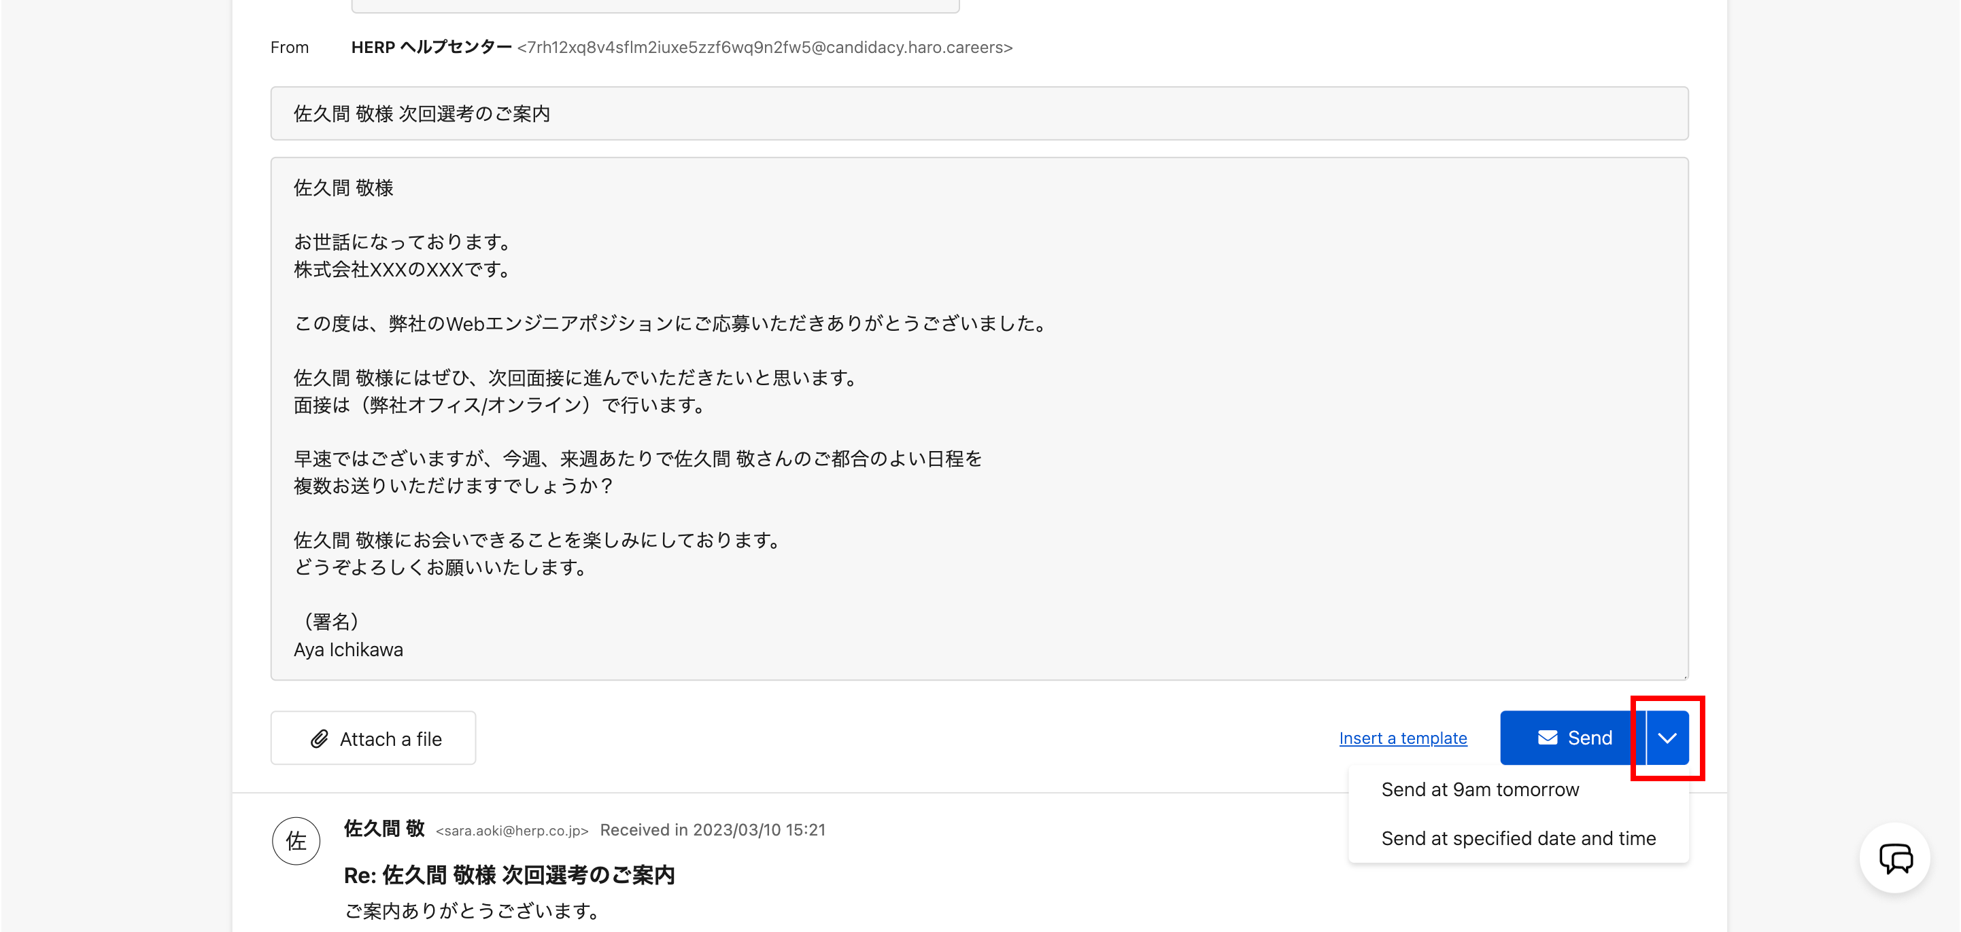This screenshot has height=932, width=1961.
Task: Click the partially visible field above the From row
Action: (x=655, y=6)
